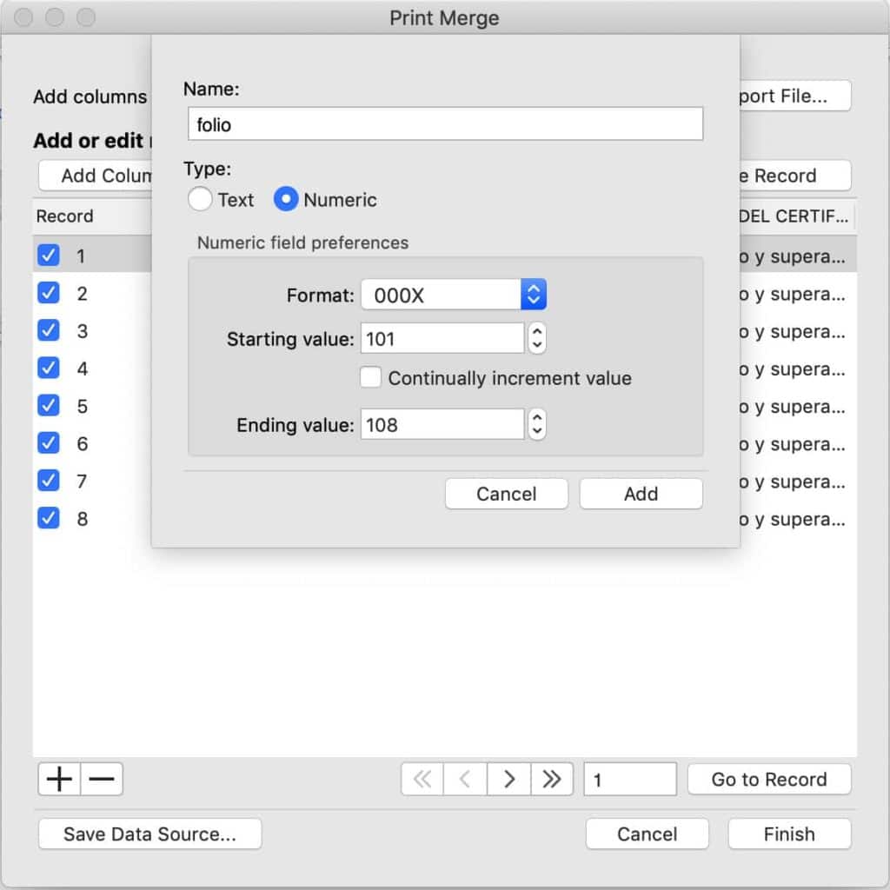
Task: Click the Go to Record button
Action: click(x=768, y=780)
